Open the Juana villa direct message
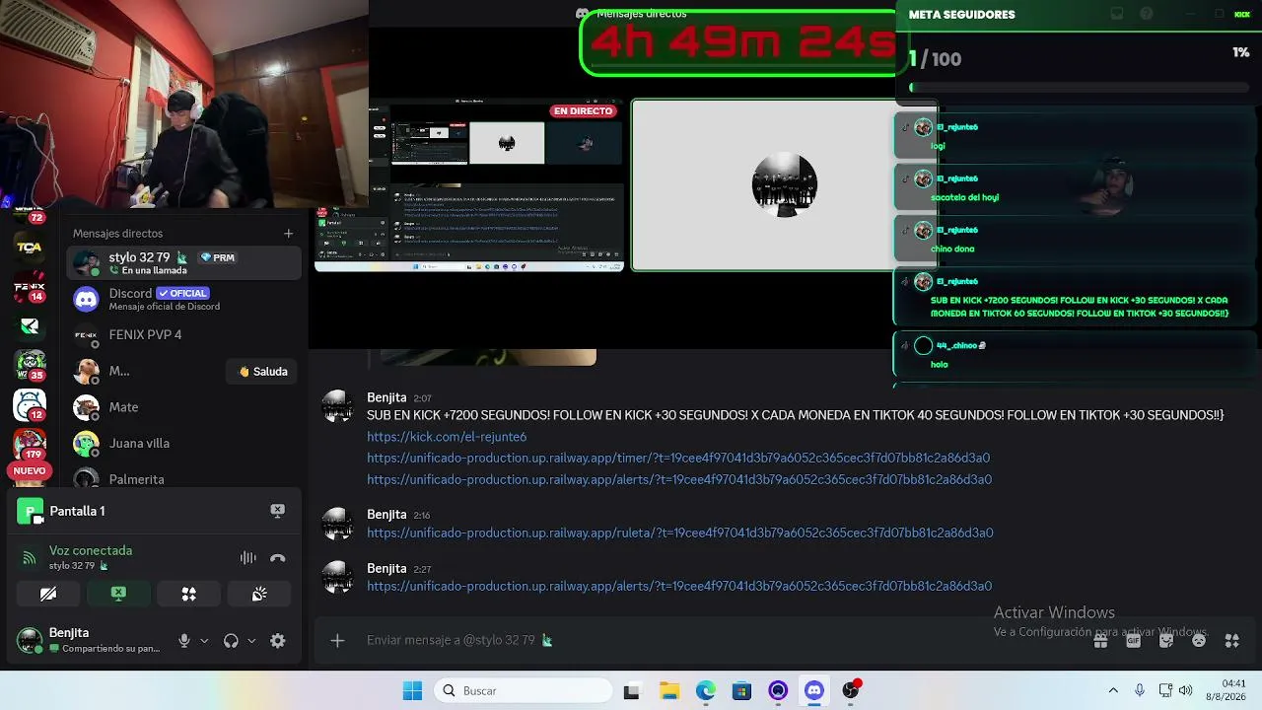The height and width of the screenshot is (710, 1262). pos(183,444)
